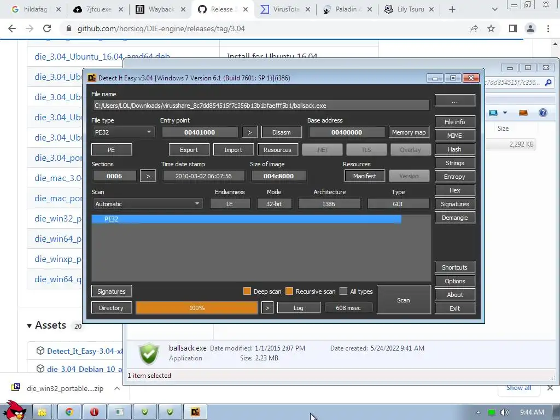560x420 pixels.
Task: Switch to the Lily Tsuru tab
Action: (410, 9)
